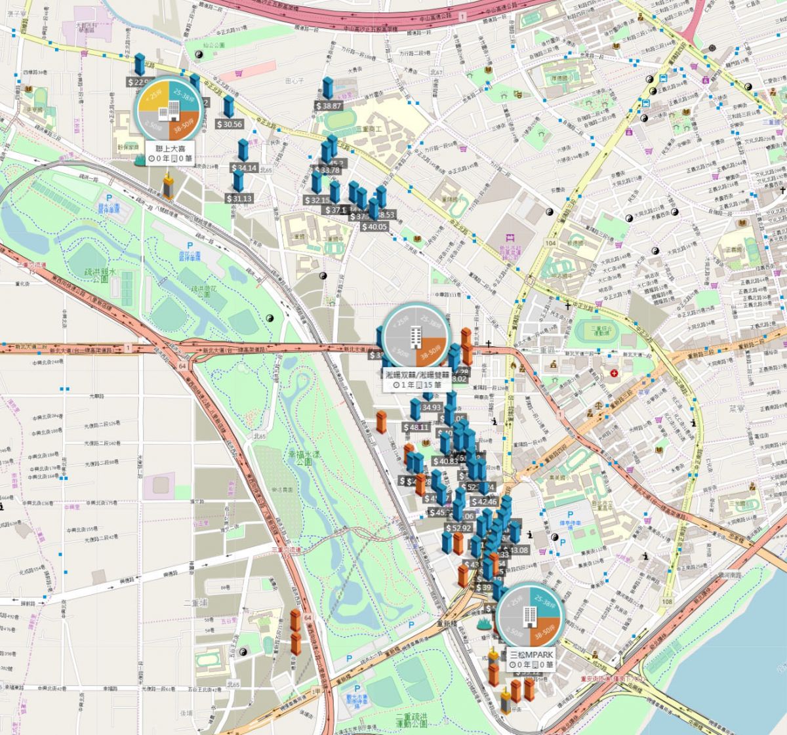Select the tall orange building right of 湘暘双囍 pie

point(466,345)
